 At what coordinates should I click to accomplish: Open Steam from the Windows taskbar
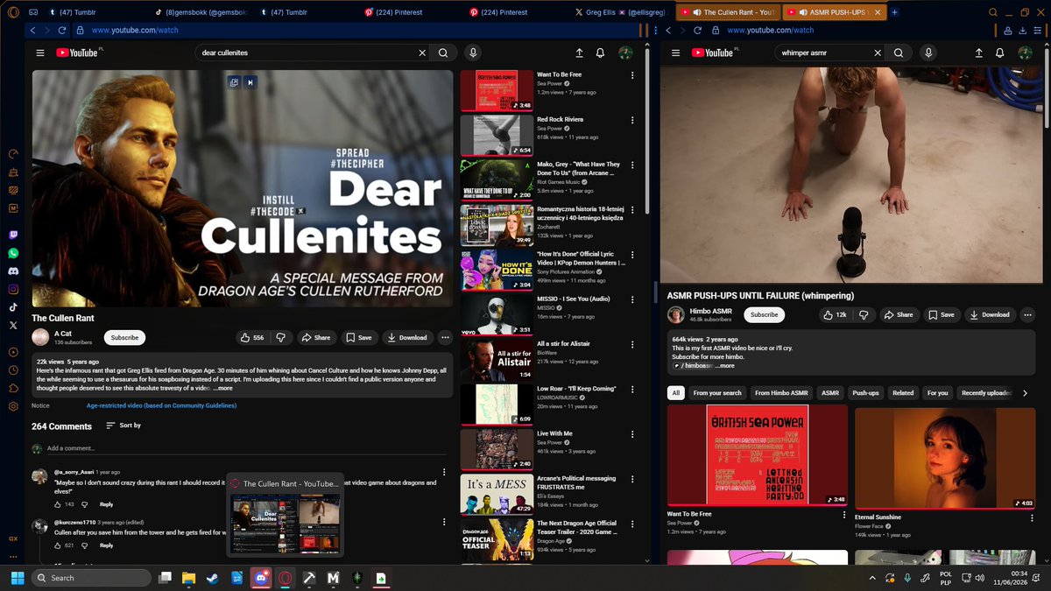212,578
